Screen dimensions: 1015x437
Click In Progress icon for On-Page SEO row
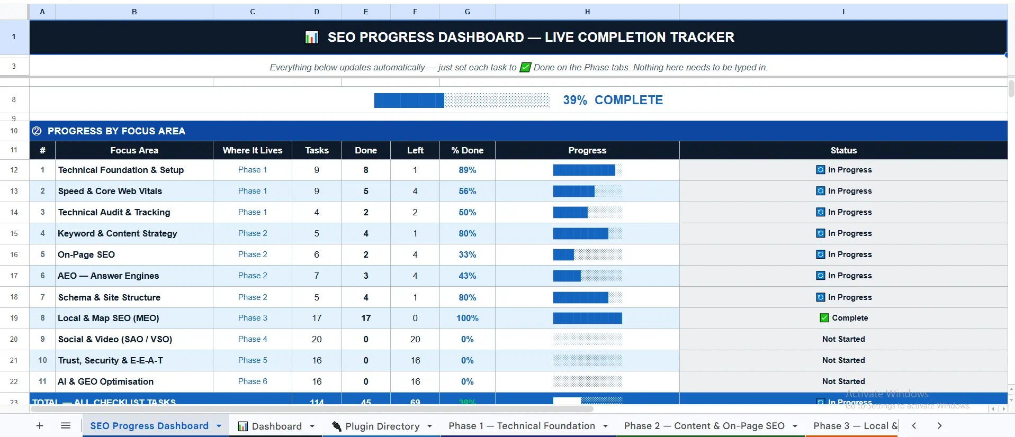[x=821, y=254]
